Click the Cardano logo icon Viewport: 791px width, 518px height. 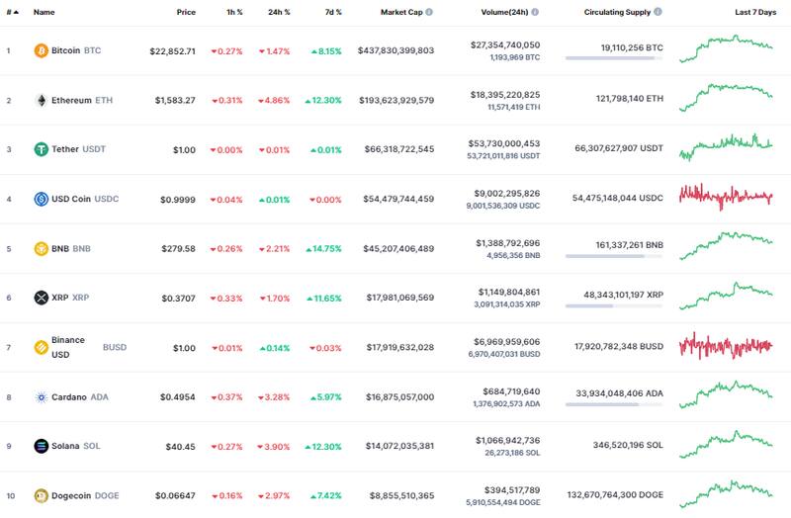click(42, 396)
